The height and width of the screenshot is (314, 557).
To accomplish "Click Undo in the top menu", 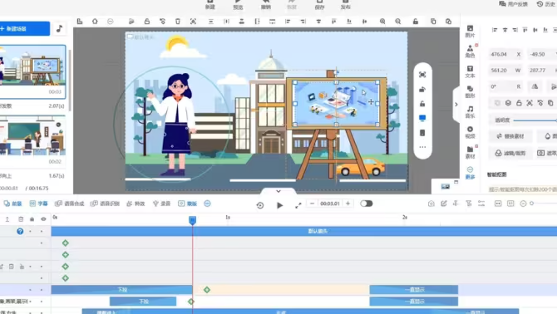I will tap(266, 4).
